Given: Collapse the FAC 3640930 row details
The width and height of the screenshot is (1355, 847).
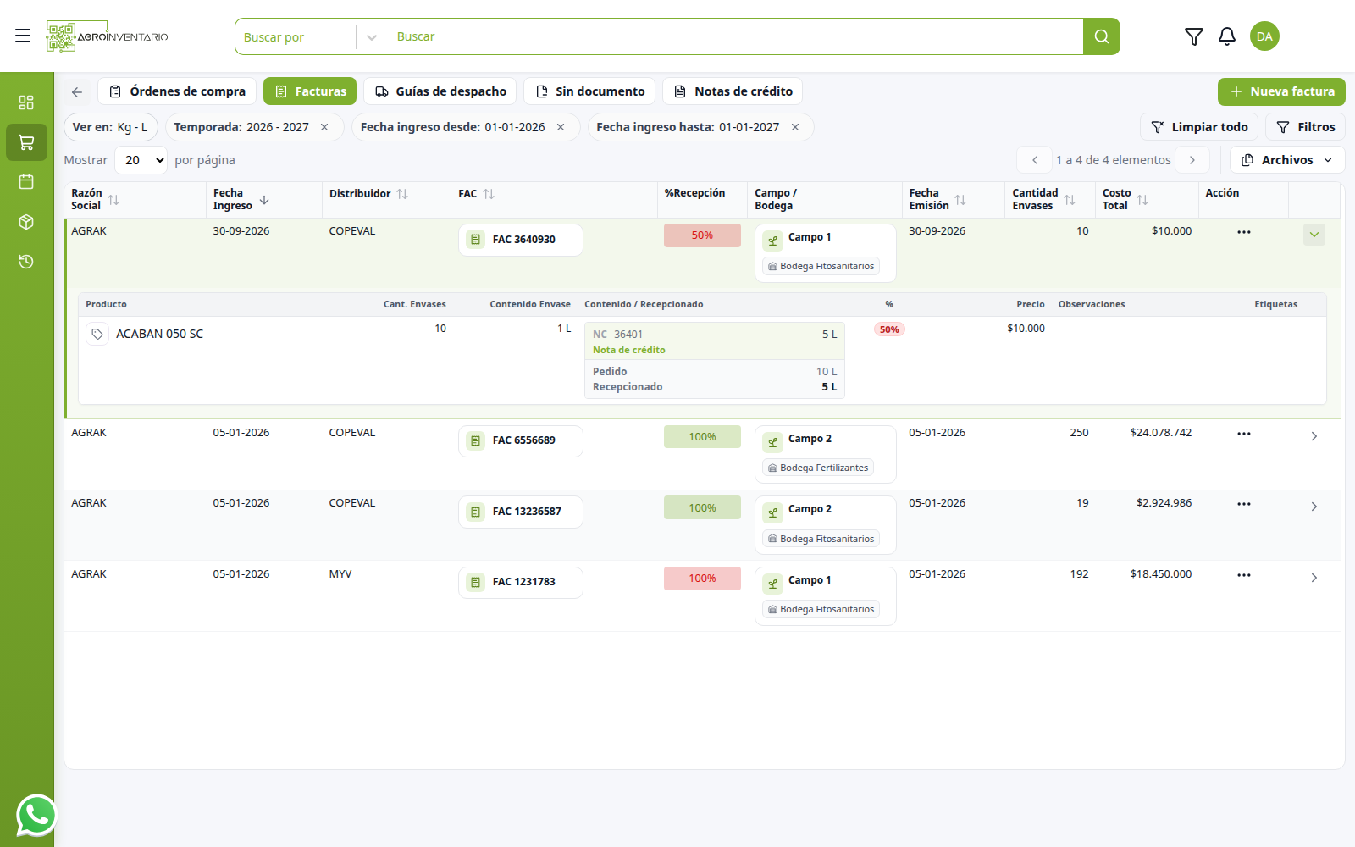Looking at the screenshot, I should [x=1314, y=235].
